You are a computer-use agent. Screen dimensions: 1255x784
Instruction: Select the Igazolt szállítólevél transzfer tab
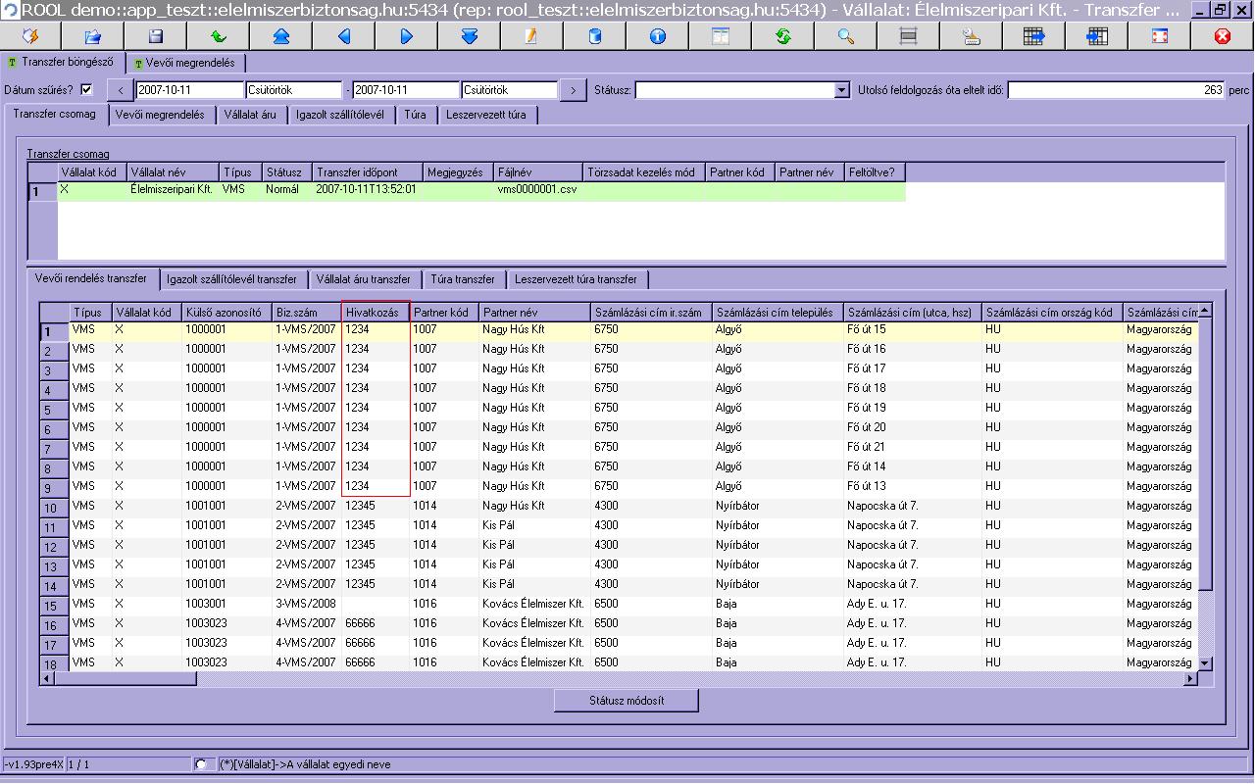point(232,279)
